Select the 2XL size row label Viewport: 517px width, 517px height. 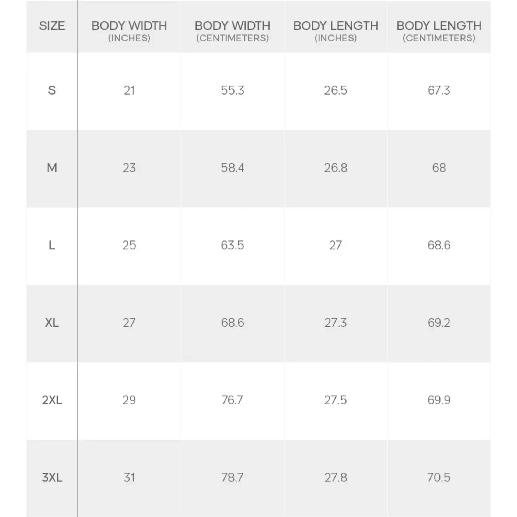coord(52,400)
